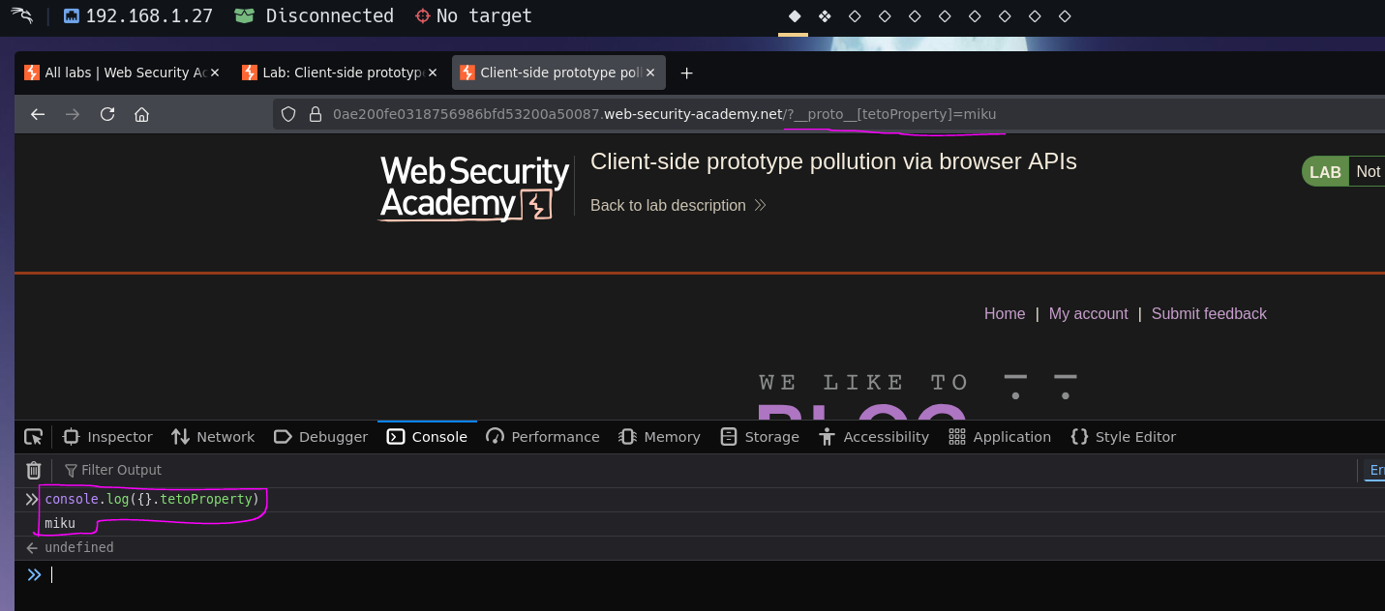Close the All labs tab

click(215, 73)
